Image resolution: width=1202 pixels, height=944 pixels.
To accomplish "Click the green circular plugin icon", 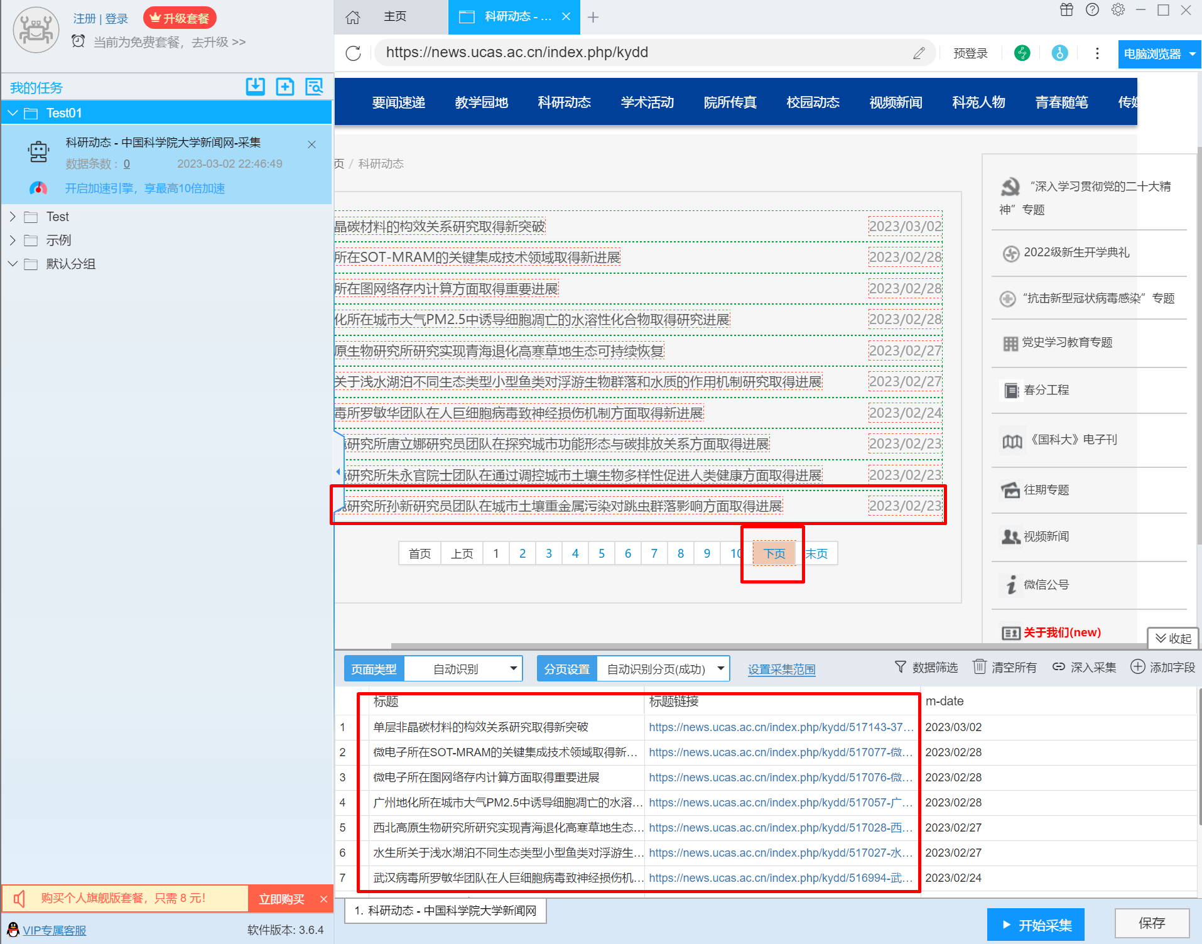I will pos(1022,53).
